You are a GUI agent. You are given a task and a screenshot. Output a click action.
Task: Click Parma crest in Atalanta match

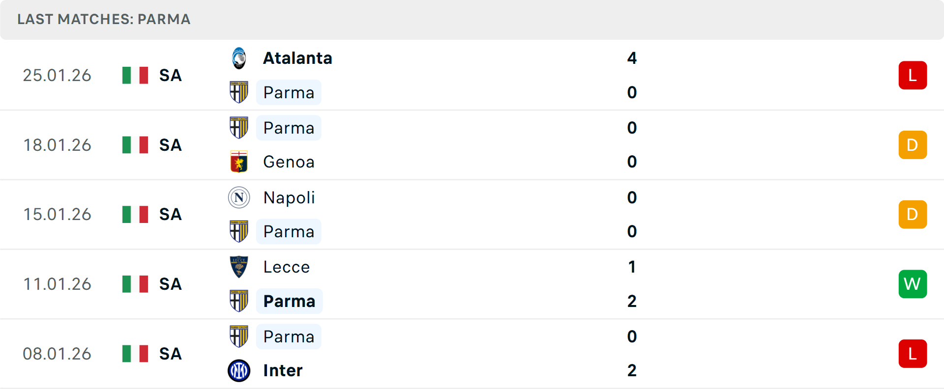pyautogui.click(x=239, y=92)
